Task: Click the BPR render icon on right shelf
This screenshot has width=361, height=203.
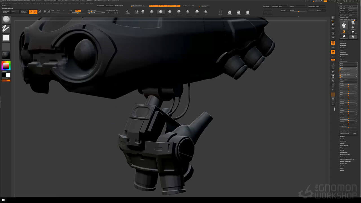Action: point(333,18)
